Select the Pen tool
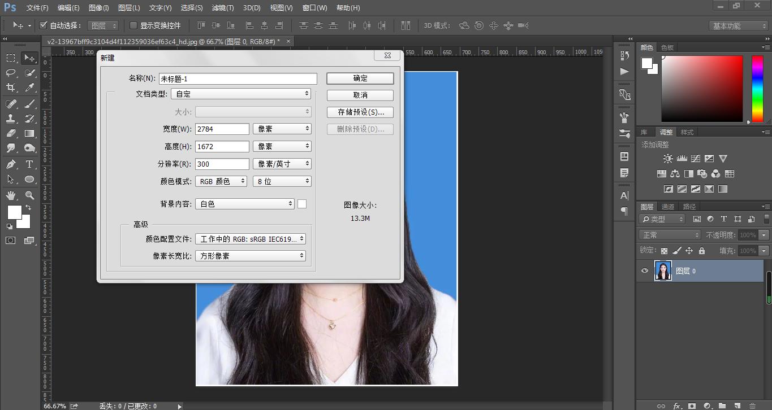The image size is (772, 410). pyautogui.click(x=11, y=164)
